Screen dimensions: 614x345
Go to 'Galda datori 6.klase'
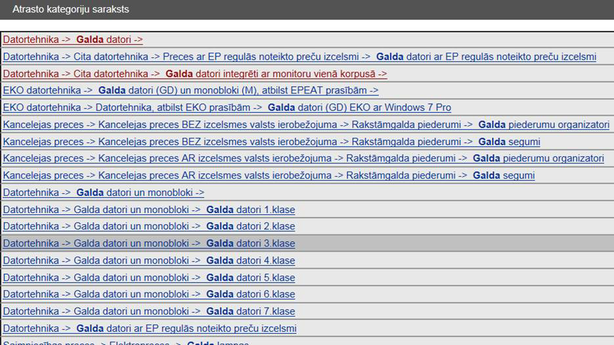click(149, 294)
